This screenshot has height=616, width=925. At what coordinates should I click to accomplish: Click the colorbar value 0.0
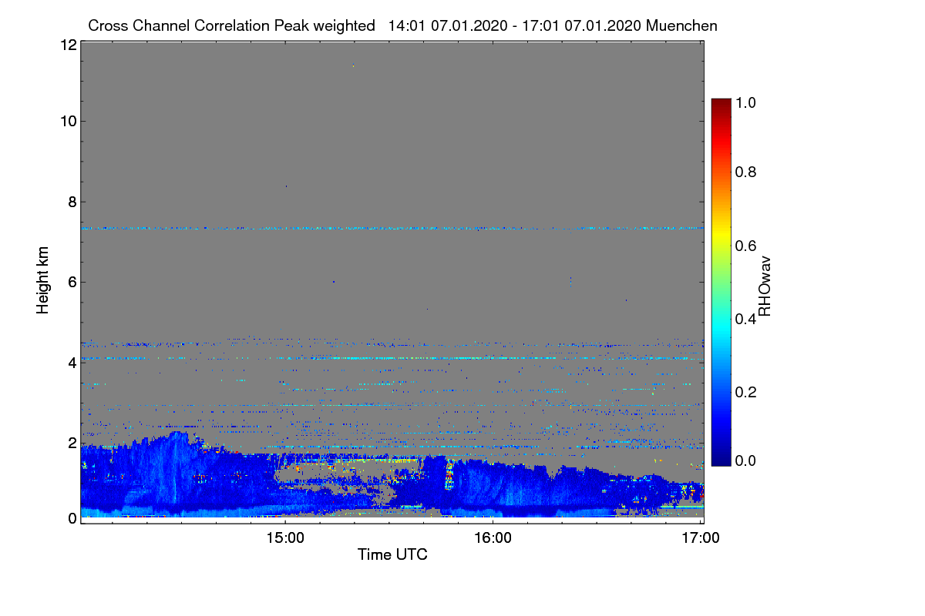click(745, 460)
